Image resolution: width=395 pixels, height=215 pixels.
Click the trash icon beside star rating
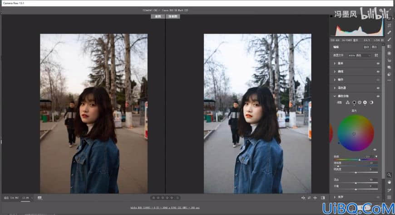(178, 198)
